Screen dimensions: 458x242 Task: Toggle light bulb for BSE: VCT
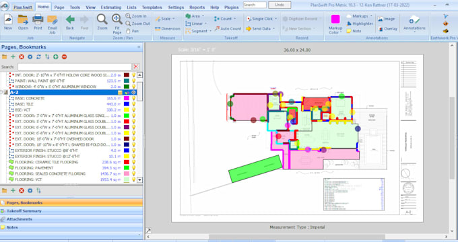(x=133, y=110)
